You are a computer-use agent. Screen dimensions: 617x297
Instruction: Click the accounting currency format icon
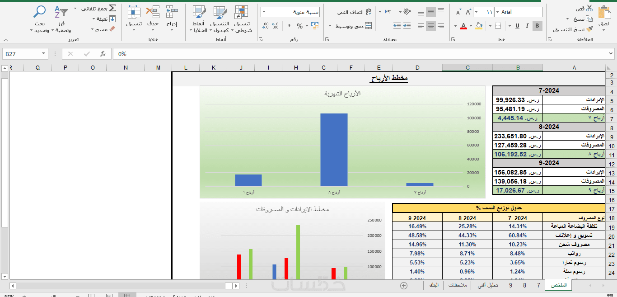click(314, 26)
